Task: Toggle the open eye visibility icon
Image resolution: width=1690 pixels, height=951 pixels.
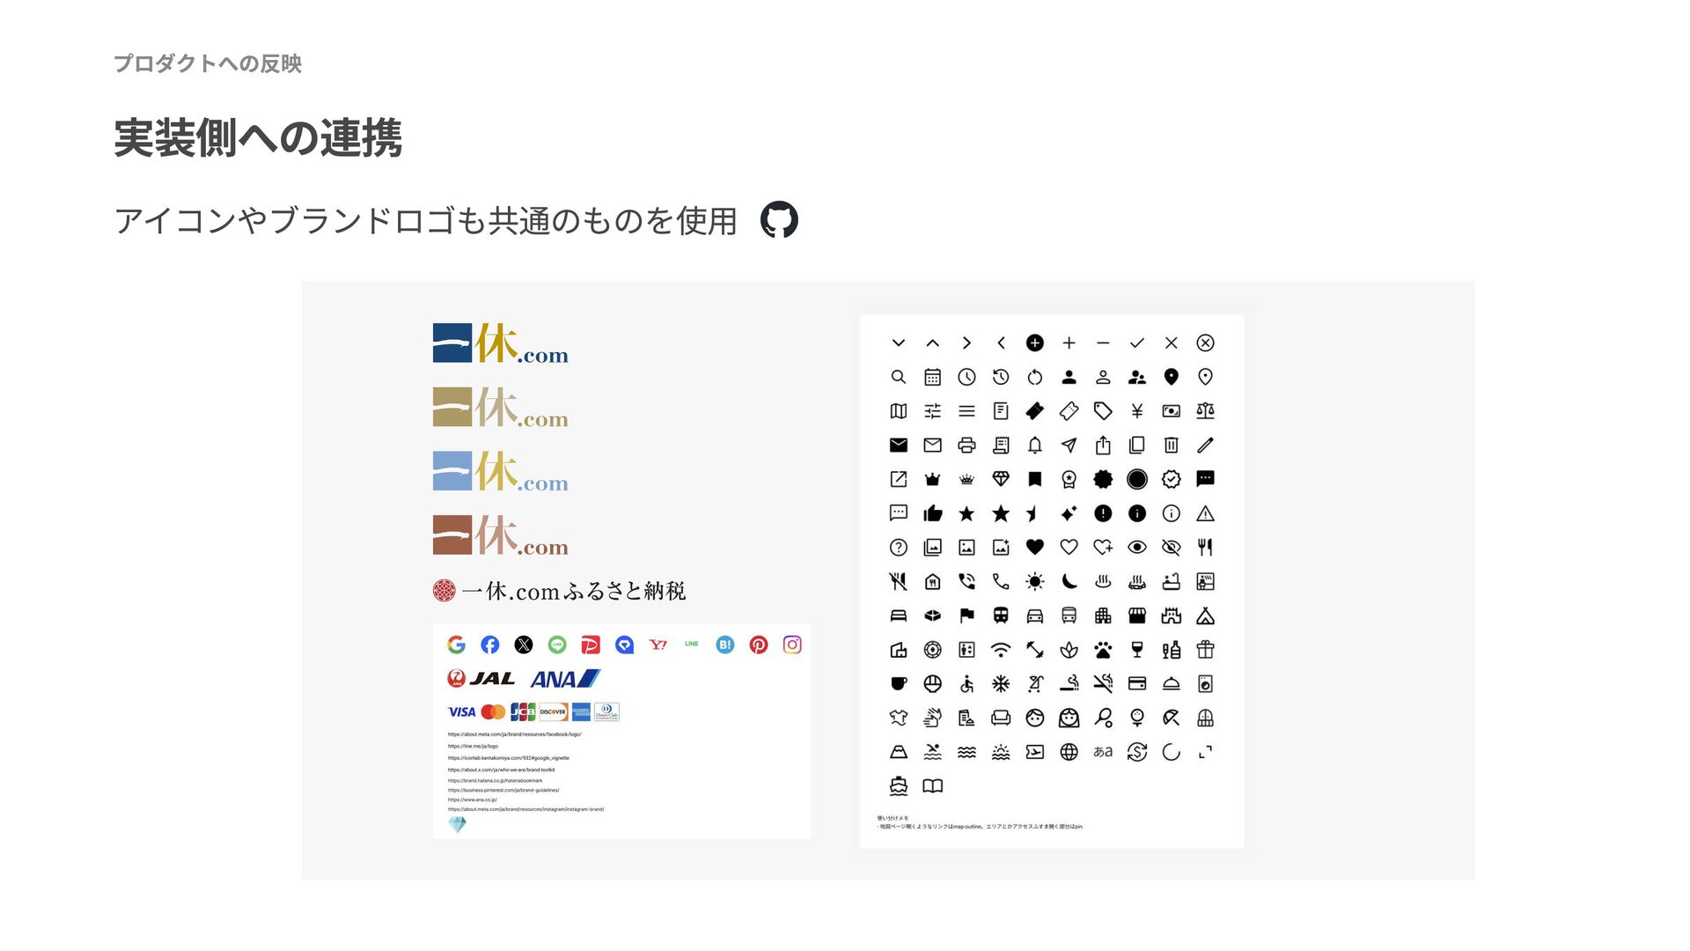Action: [x=1137, y=548]
